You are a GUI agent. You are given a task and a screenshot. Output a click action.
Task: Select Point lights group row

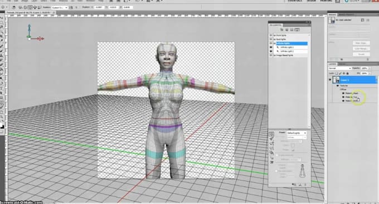coord(291,35)
